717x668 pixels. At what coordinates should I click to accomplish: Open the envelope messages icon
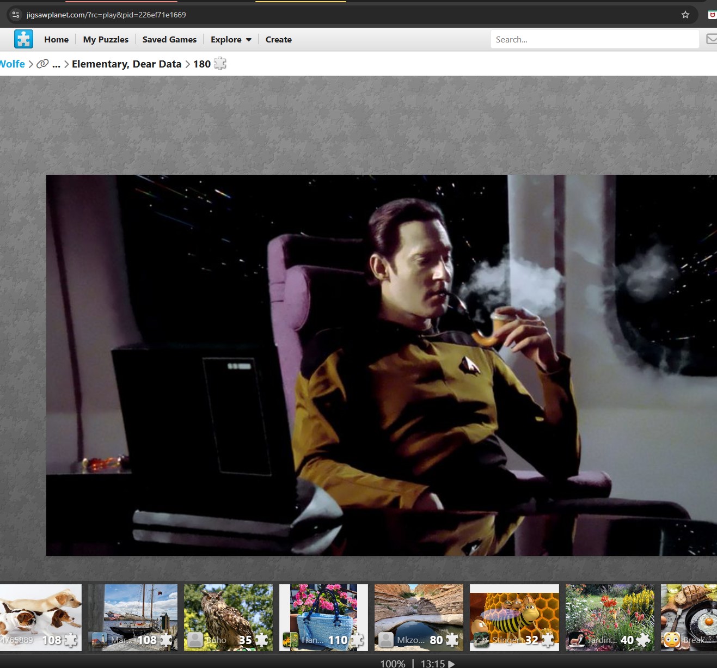coord(712,39)
